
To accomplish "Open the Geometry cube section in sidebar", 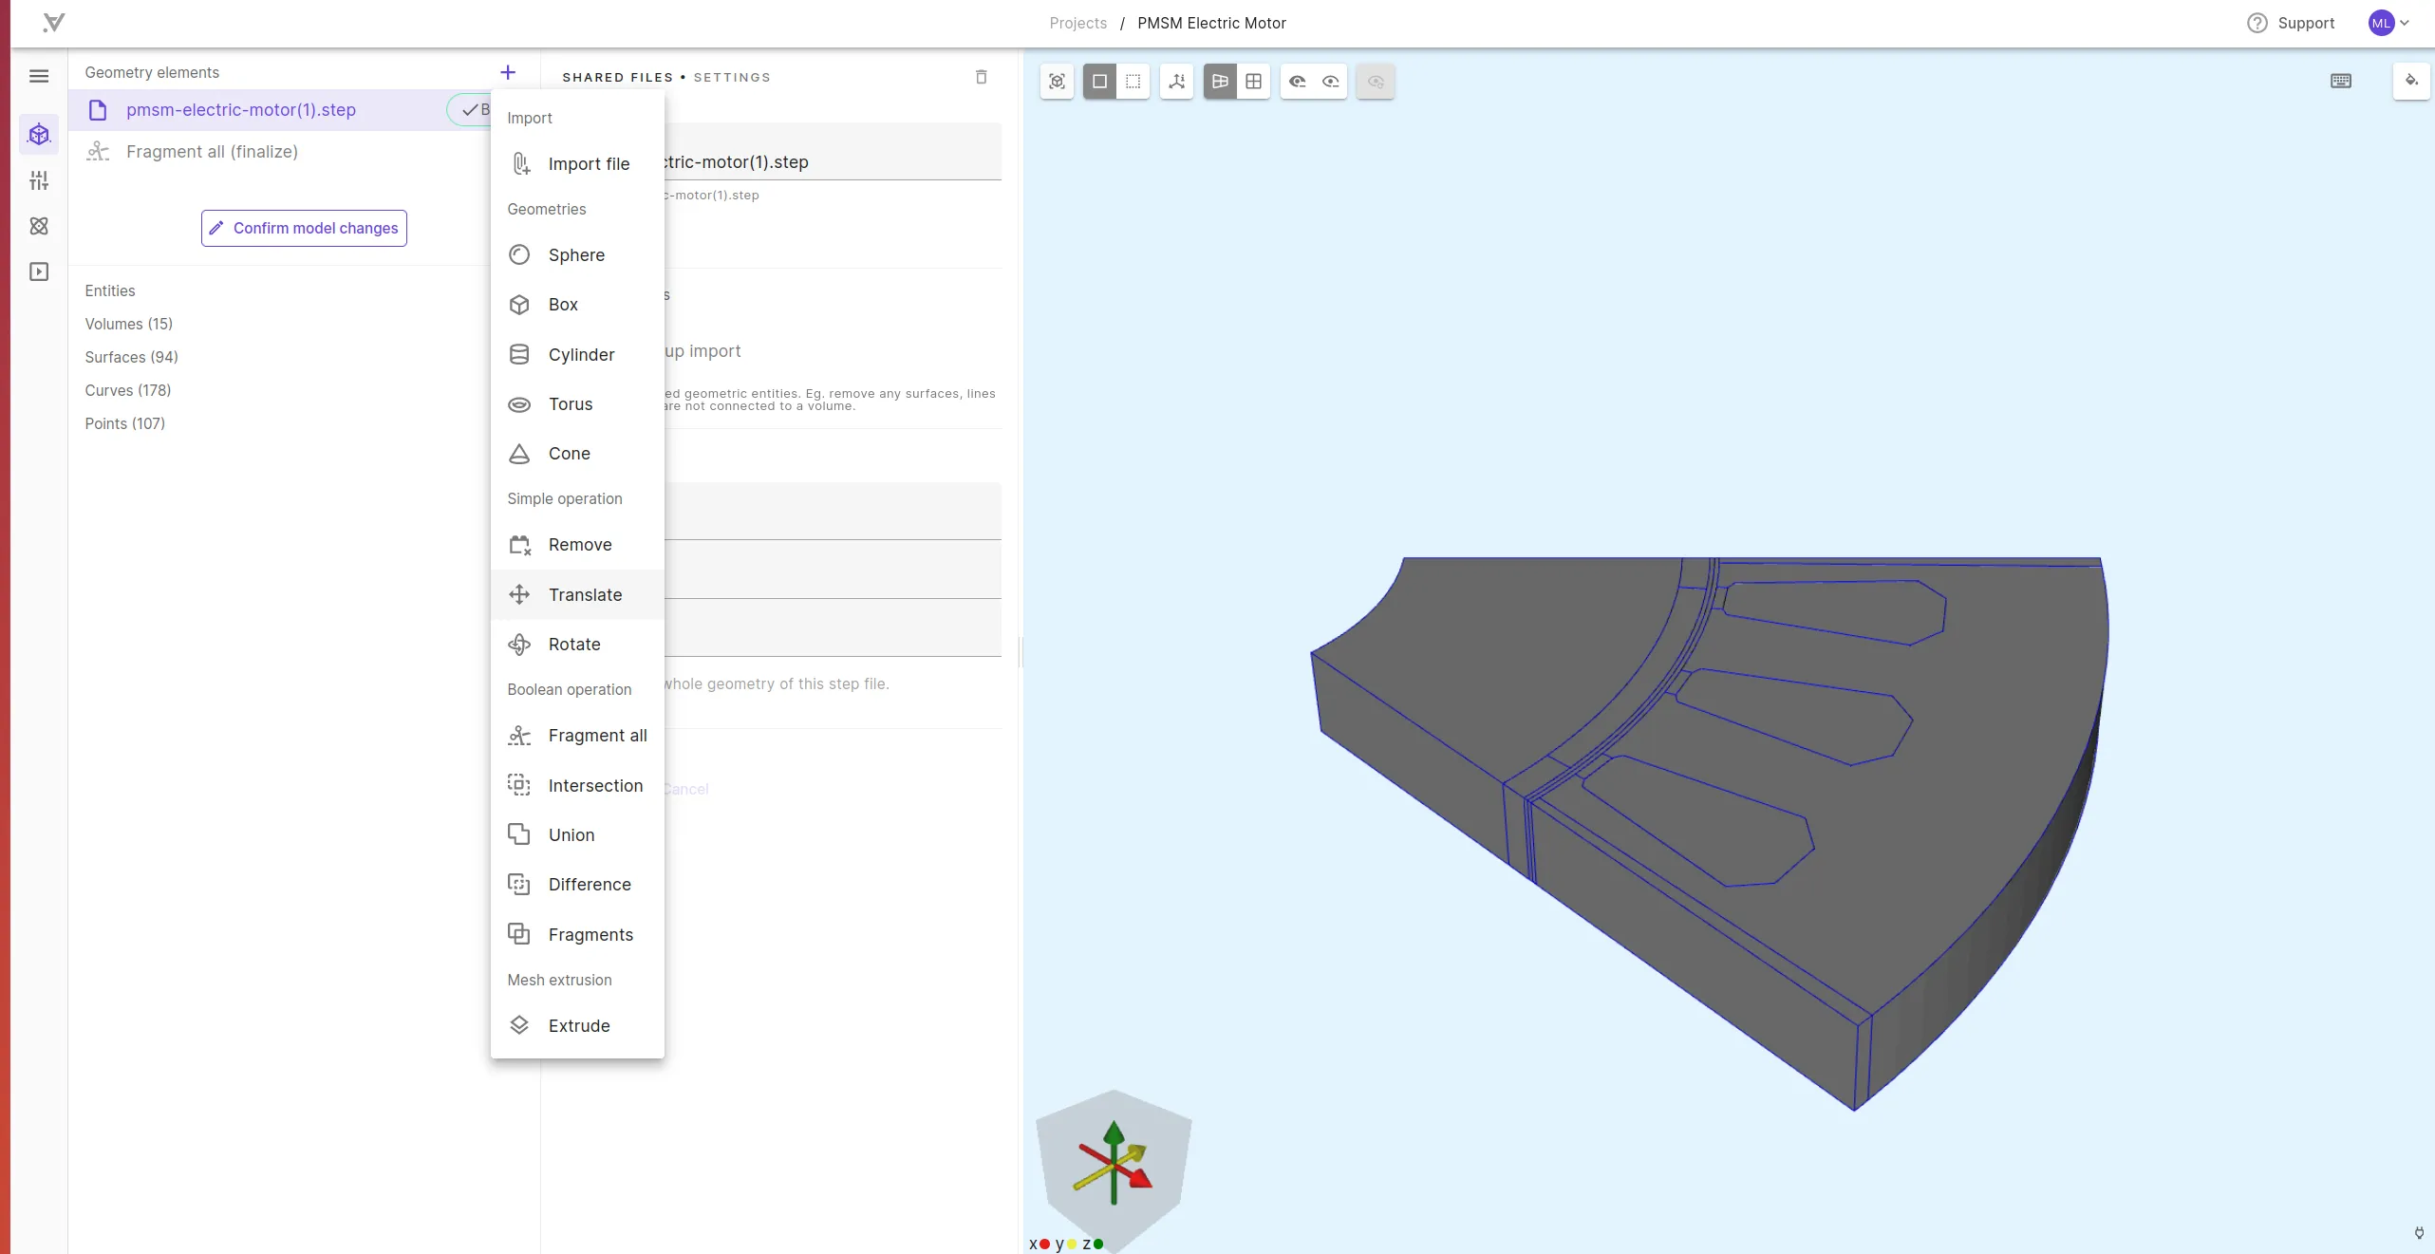I will click(x=39, y=135).
